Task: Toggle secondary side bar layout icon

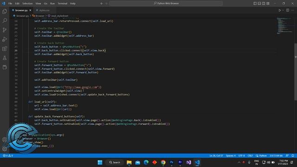Action: coord(264,3)
